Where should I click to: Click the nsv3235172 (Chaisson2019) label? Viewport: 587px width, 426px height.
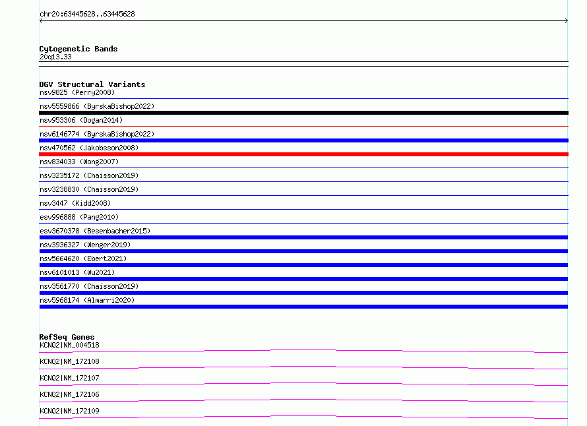[x=89, y=175]
